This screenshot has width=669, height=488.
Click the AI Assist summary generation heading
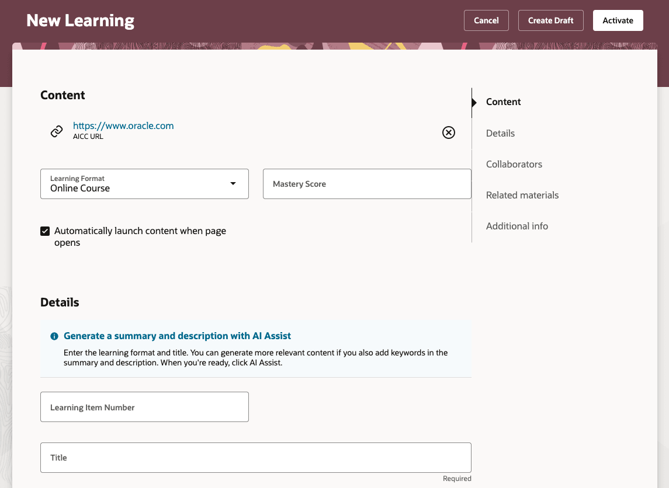click(x=177, y=336)
